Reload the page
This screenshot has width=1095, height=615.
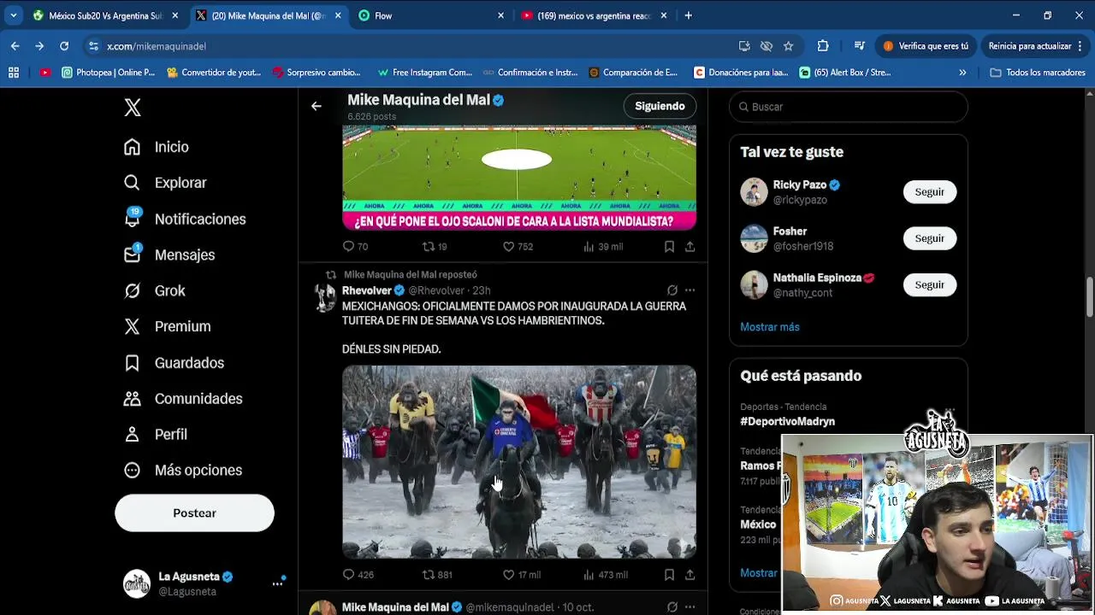tap(64, 46)
